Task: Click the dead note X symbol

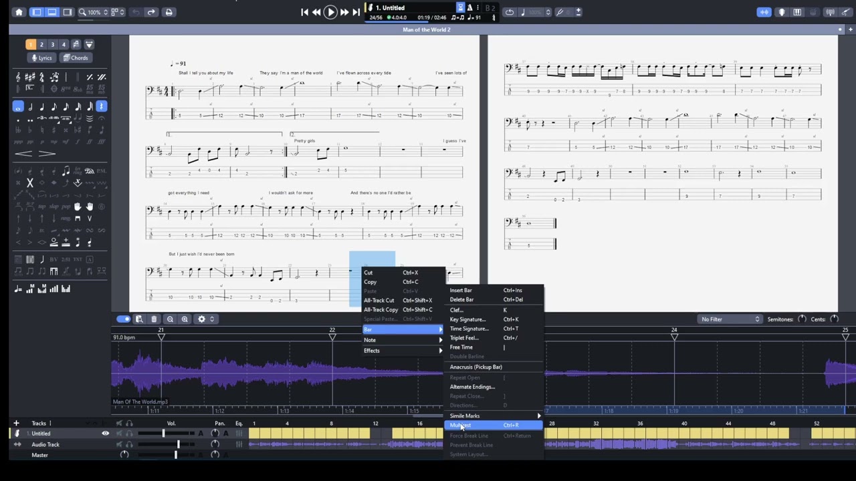Action: click(29, 182)
